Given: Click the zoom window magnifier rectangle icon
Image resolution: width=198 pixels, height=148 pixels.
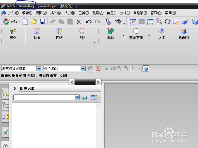Looking at the screenshot, I should click(150, 22).
